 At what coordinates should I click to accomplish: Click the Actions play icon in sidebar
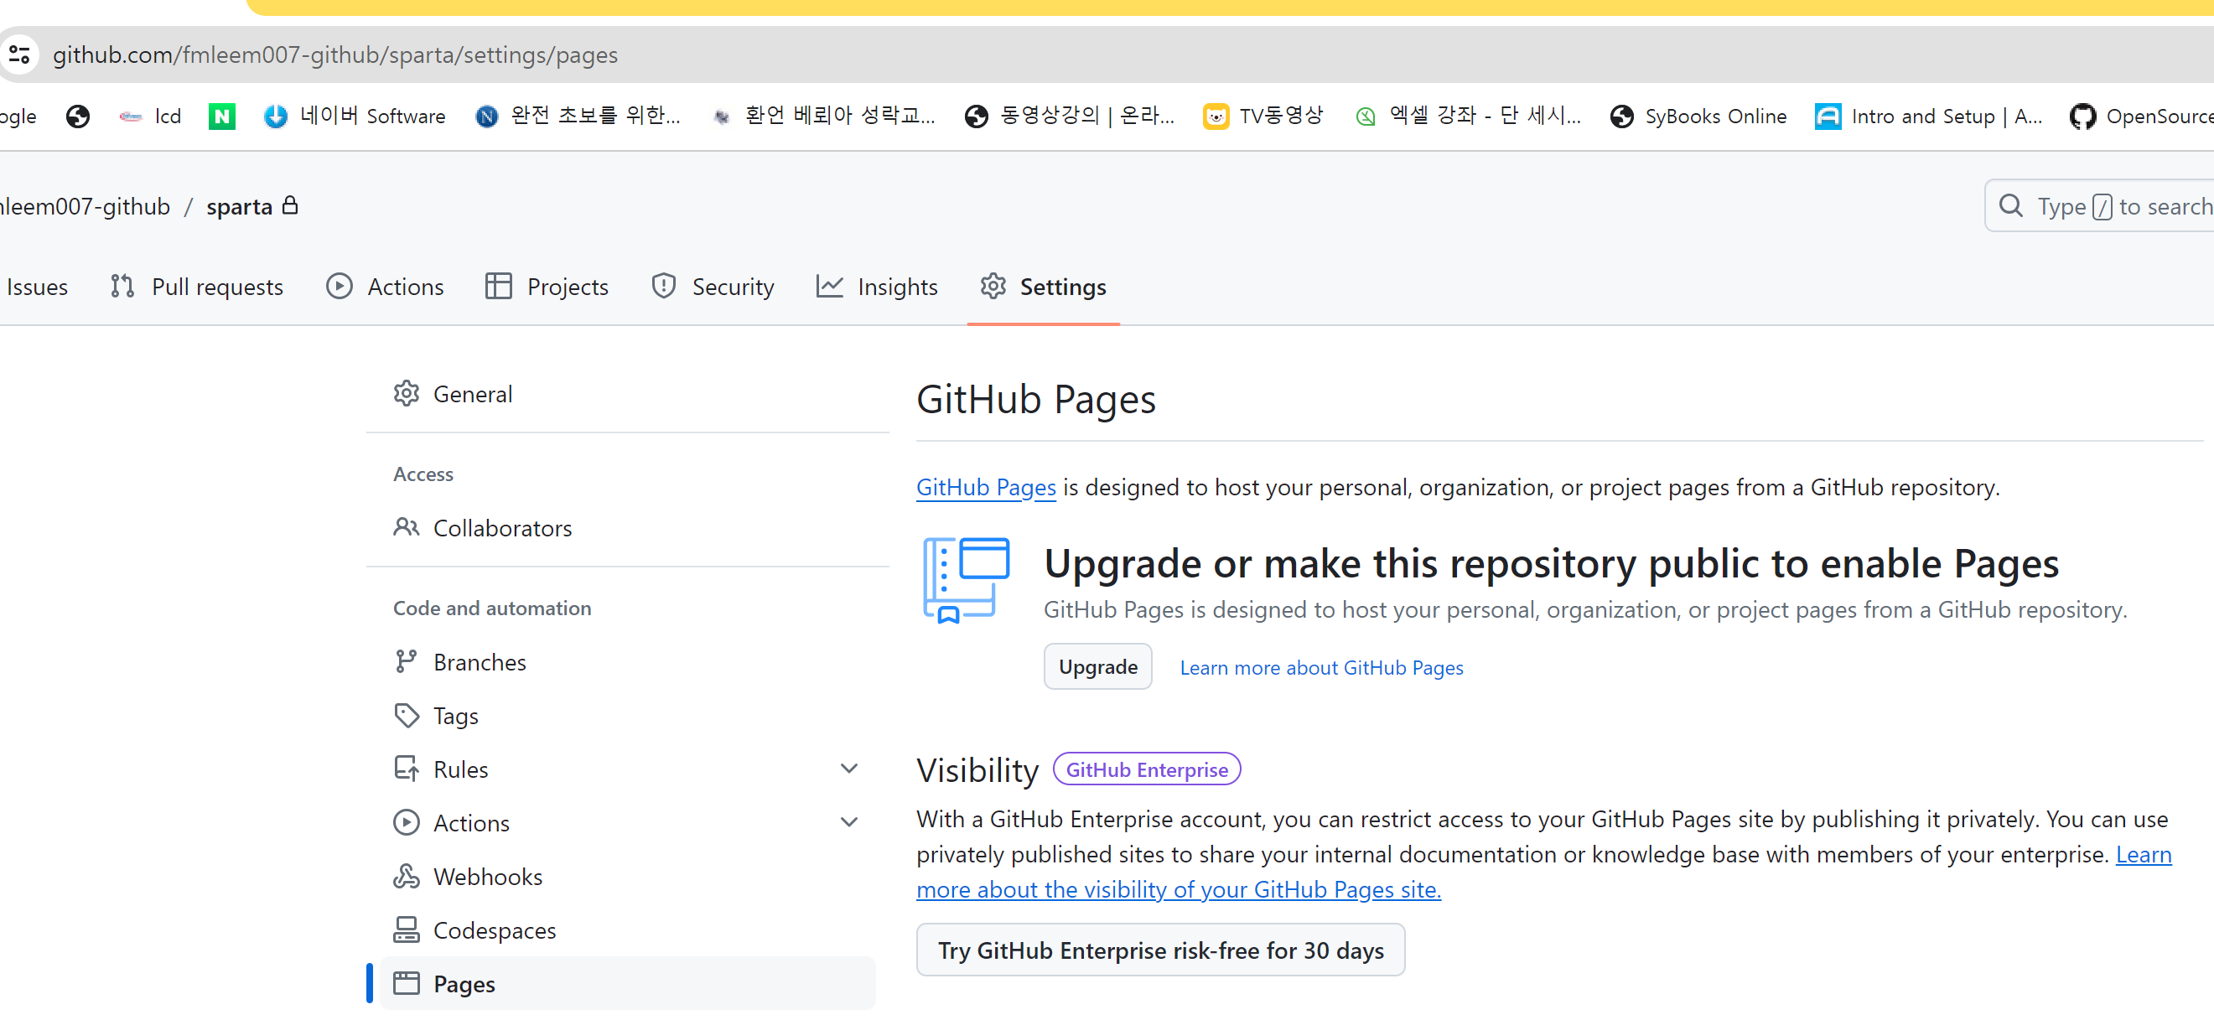[x=407, y=822]
